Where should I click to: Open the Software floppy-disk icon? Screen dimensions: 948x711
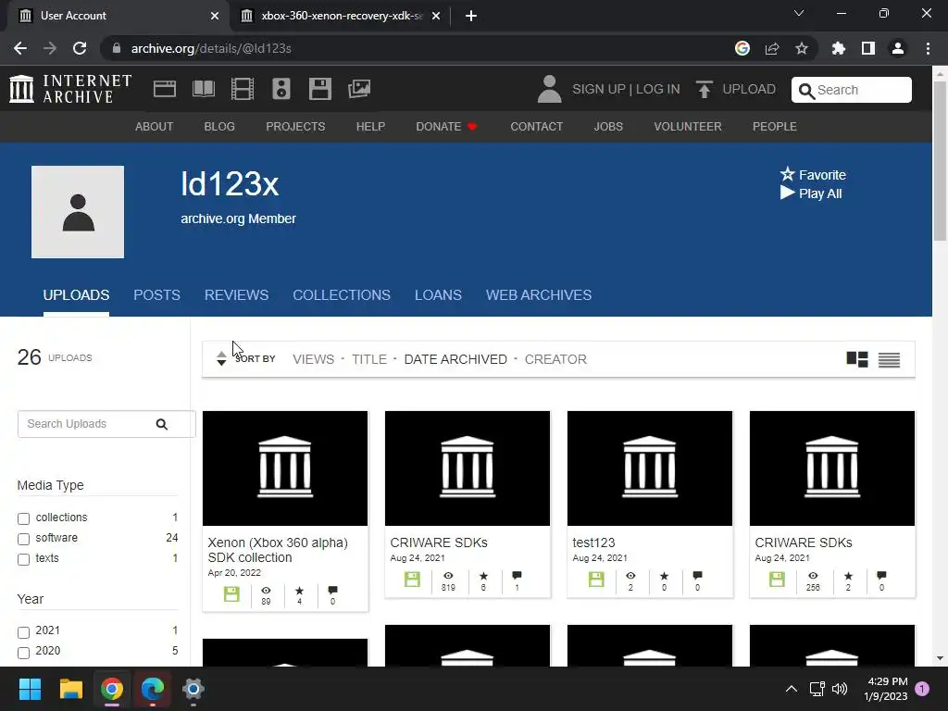319,89
